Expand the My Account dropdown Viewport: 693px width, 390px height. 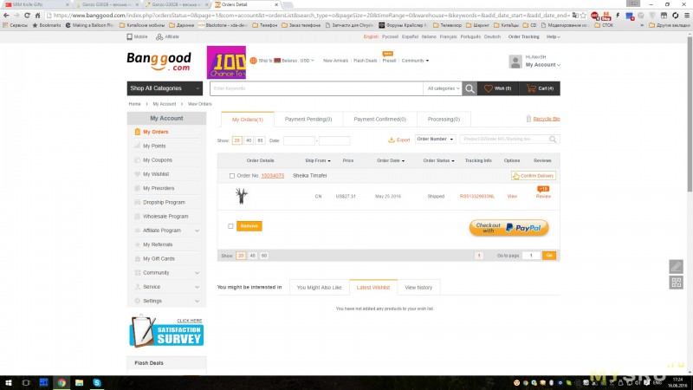(543, 65)
